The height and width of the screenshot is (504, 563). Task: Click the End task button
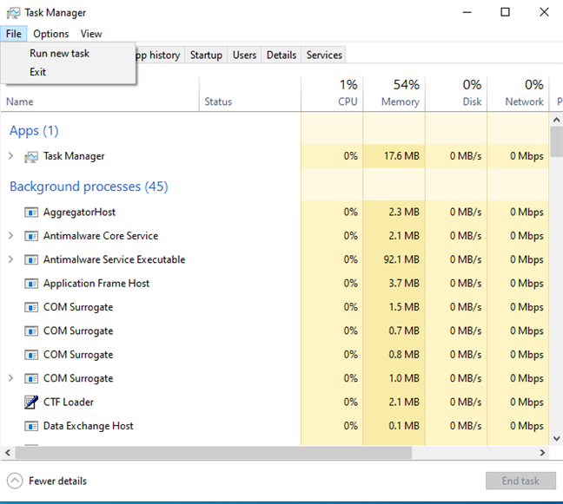(x=520, y=481)
